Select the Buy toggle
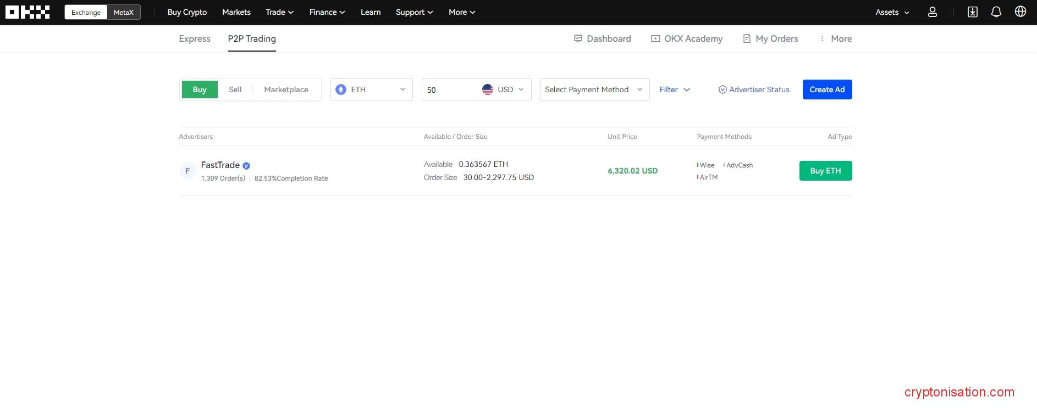The image size is (1037, 408). 200,90
